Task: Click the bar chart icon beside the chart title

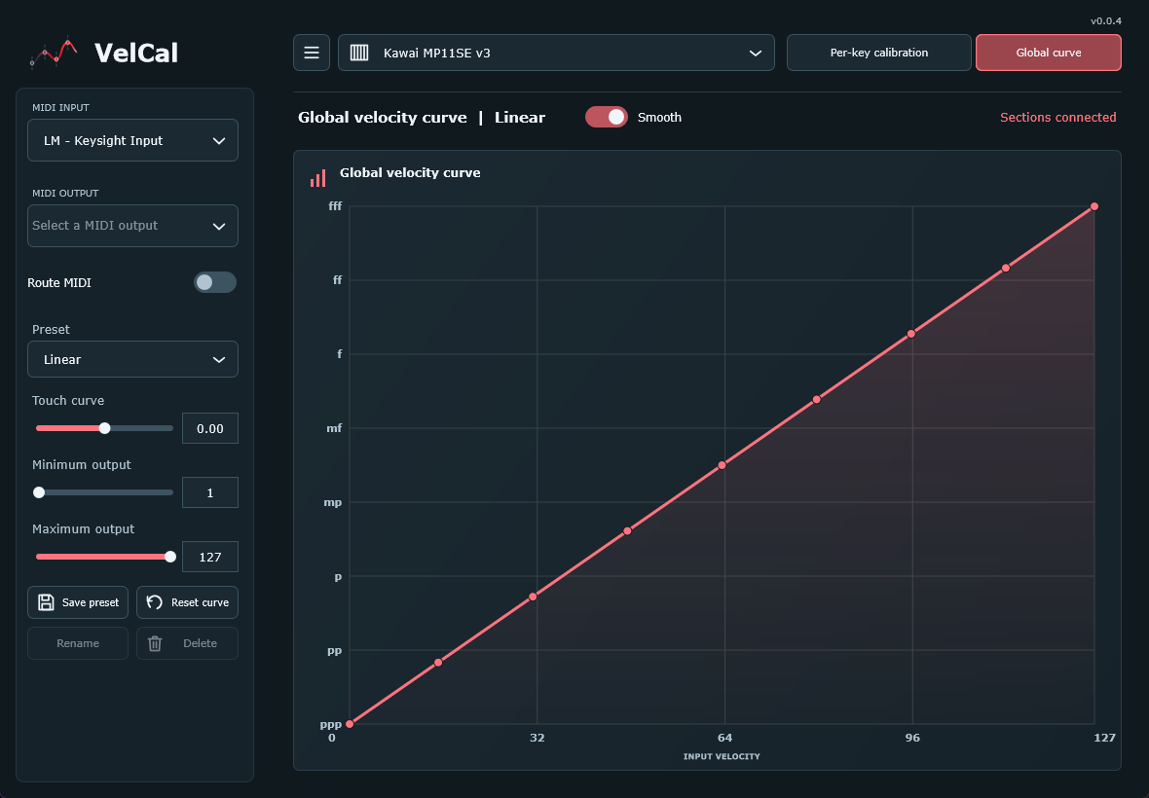Action: click(x=318, y=178)
